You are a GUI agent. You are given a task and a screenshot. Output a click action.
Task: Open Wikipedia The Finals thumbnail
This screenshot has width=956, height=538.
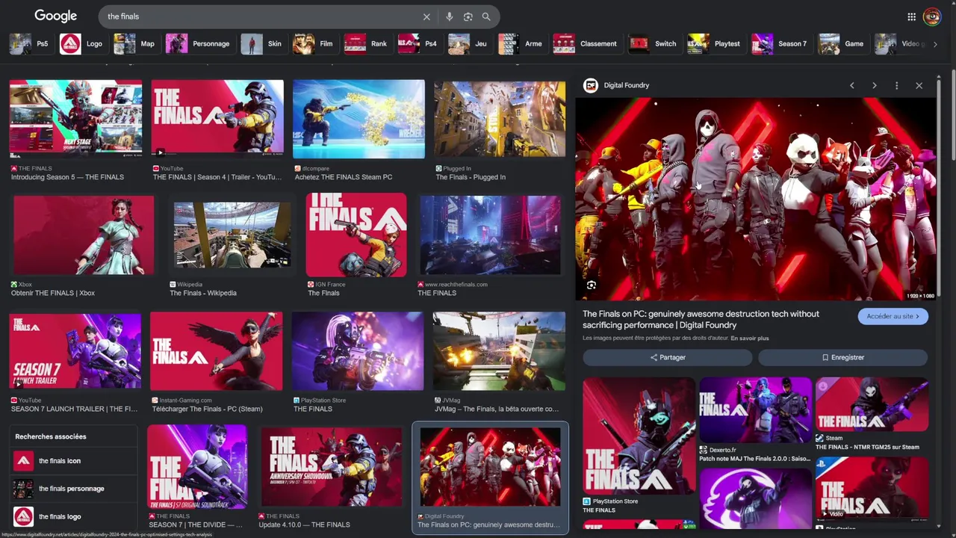click(232, 235)
